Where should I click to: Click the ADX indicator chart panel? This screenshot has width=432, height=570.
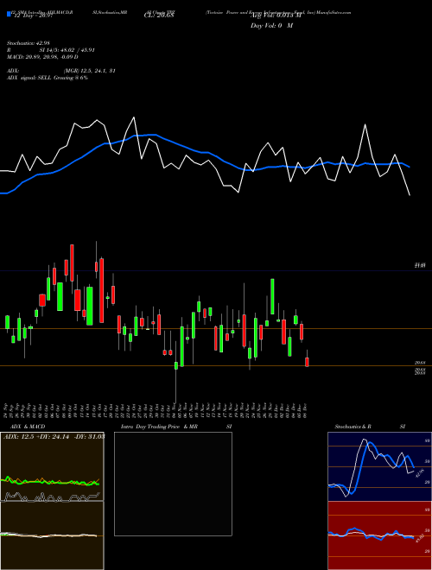[52, 466]
